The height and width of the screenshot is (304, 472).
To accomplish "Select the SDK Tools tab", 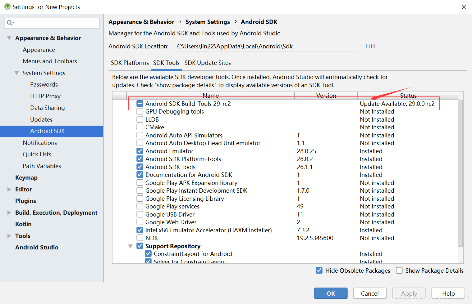I will click(166, 63).
